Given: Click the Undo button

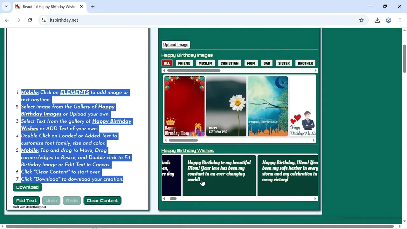Looking at the screenshot, I should point(51,201).
